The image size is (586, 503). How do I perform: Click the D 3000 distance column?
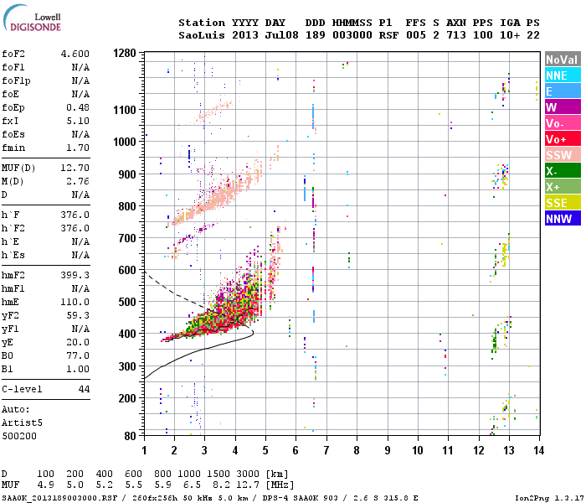point(248,474)
